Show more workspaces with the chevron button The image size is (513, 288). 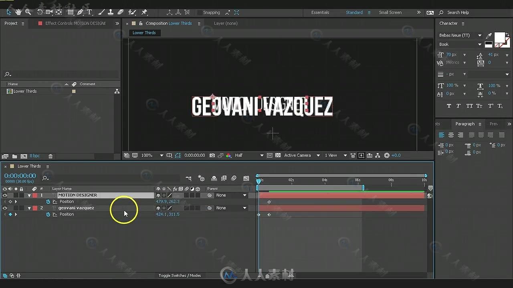(419, 12)
